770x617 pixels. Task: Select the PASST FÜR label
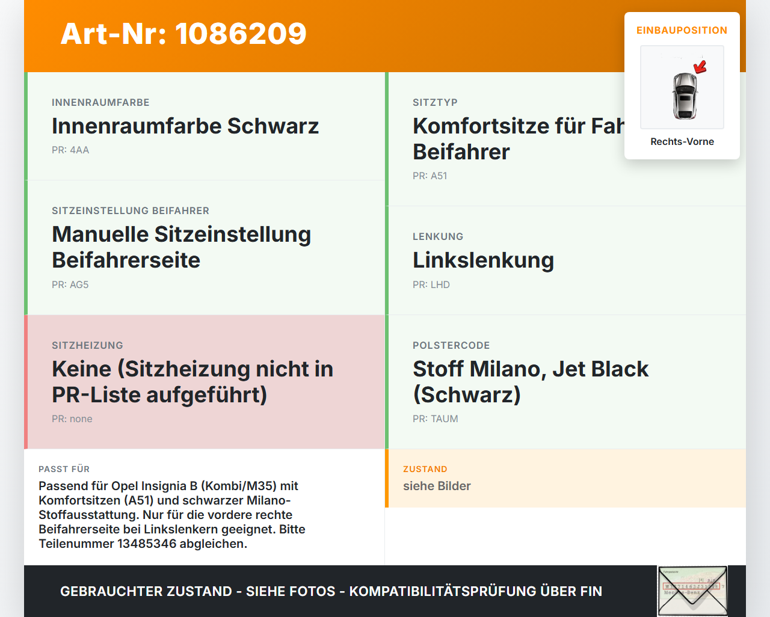pyautogui.click(x=64, y=470)
